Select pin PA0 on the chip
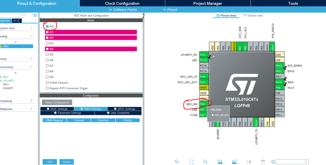 [x=204, y=104]
